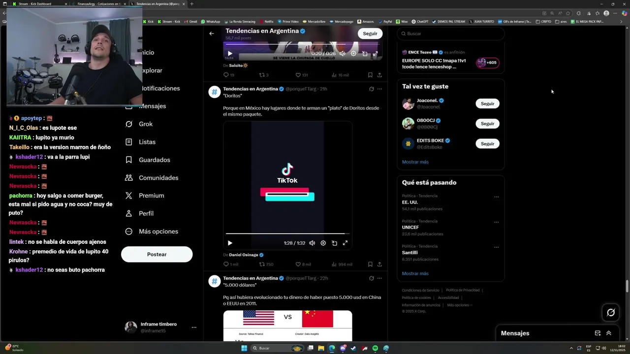The width and height of the screenshot is (630, 354).
Task: Share the Solcito post
Action: tap(379, 75)
